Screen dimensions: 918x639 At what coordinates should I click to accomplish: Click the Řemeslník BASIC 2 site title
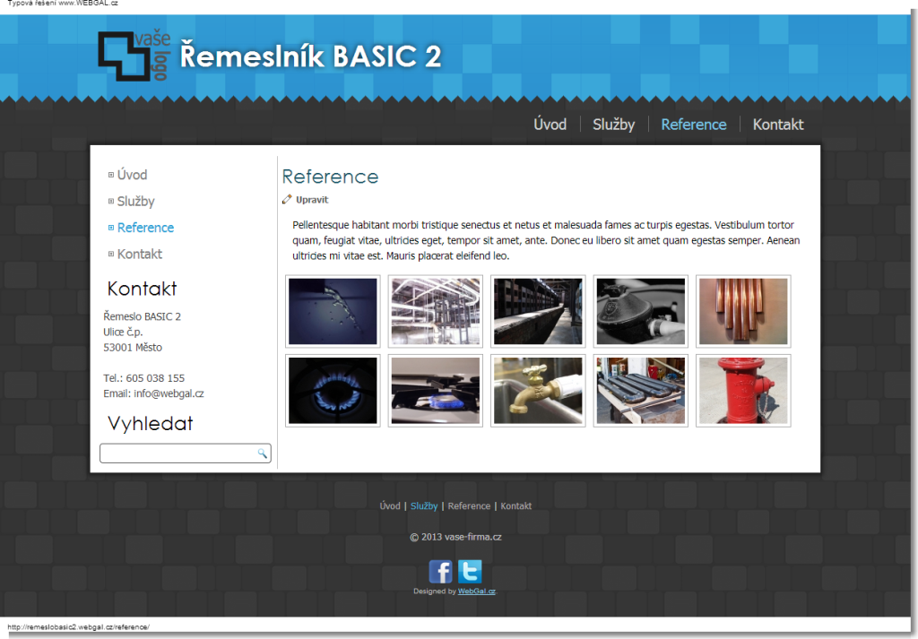click(310, 56)
